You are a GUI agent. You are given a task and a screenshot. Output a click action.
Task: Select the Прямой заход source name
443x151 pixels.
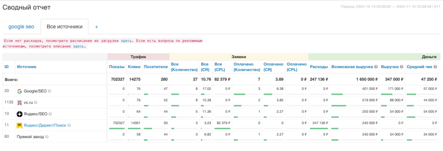pyautogui.click(x=30, y=137)
